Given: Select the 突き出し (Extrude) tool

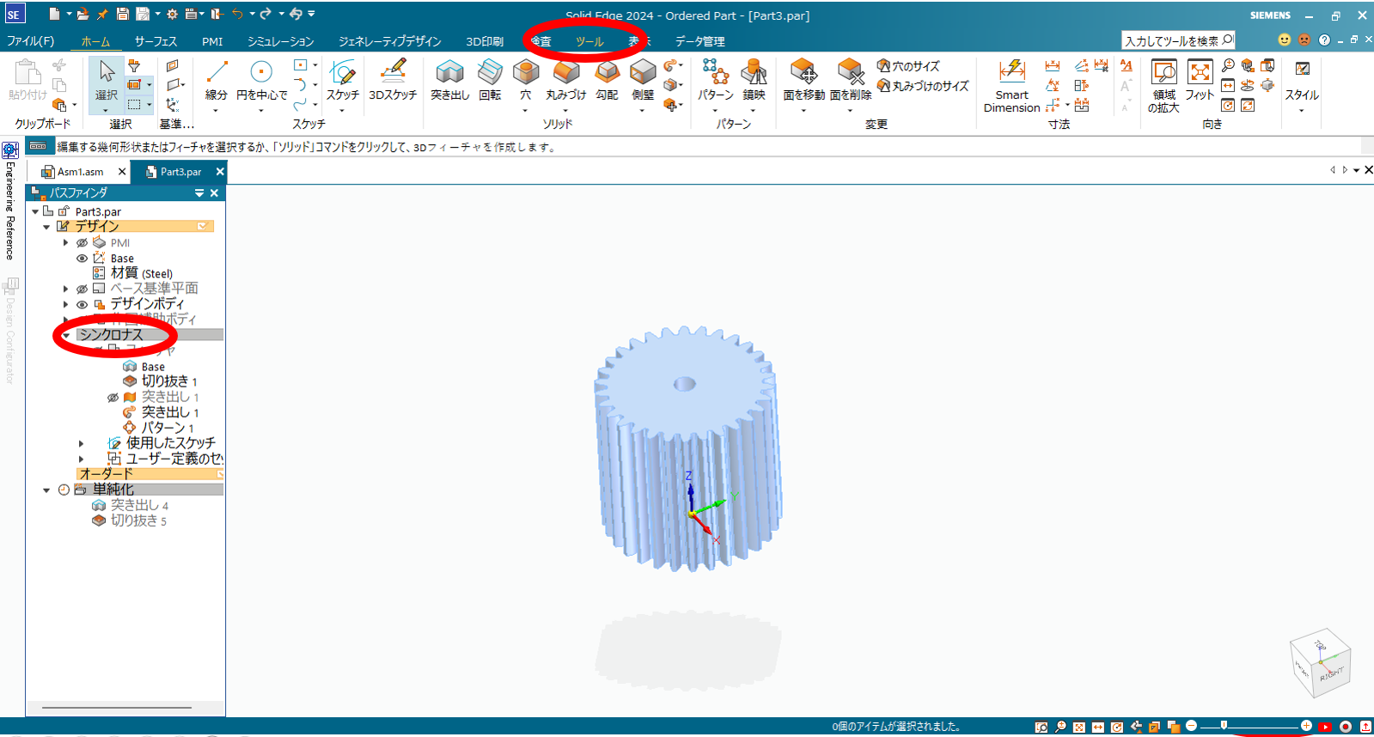Looking at the screenshot, I should click(449, 72).
